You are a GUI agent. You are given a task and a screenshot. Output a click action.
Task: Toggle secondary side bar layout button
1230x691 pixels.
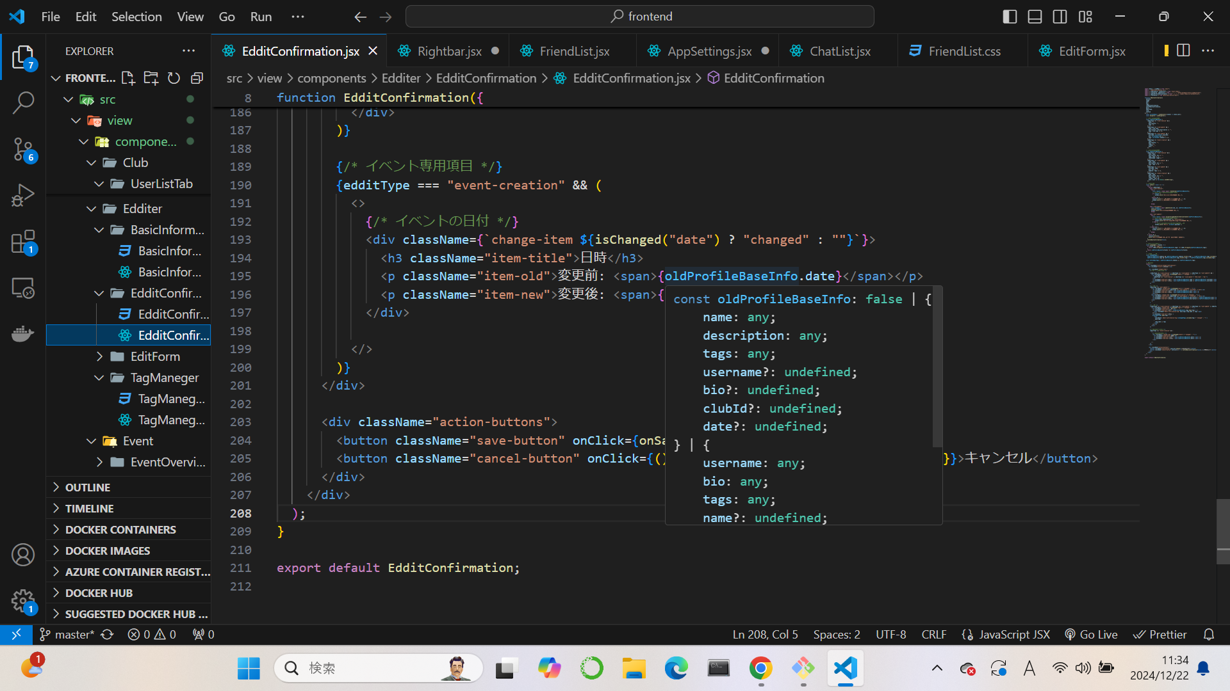click(x=1060, y=17)
